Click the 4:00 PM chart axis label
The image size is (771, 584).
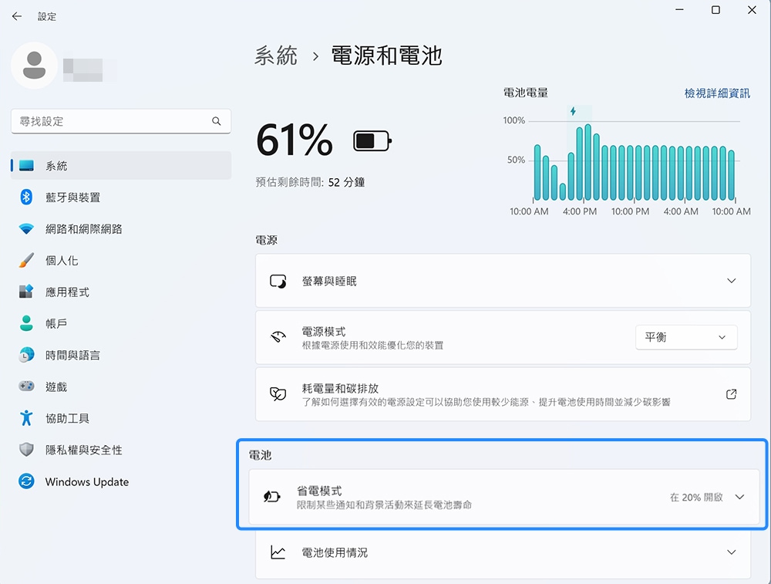pos(580,211)
